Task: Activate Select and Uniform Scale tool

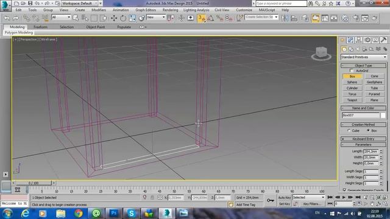Action: pos(132,18)
